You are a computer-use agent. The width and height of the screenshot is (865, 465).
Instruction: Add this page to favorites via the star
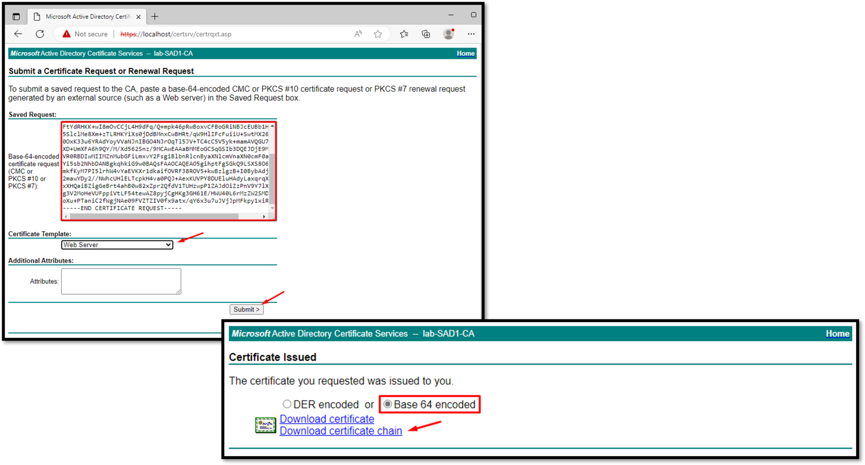pyautogui.click(x=378, y=34)
